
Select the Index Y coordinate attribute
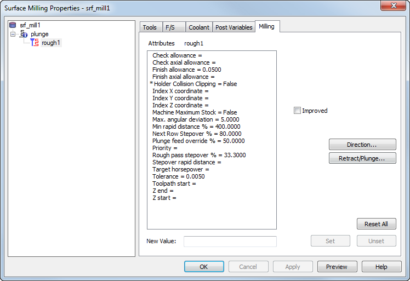(180, 98)
